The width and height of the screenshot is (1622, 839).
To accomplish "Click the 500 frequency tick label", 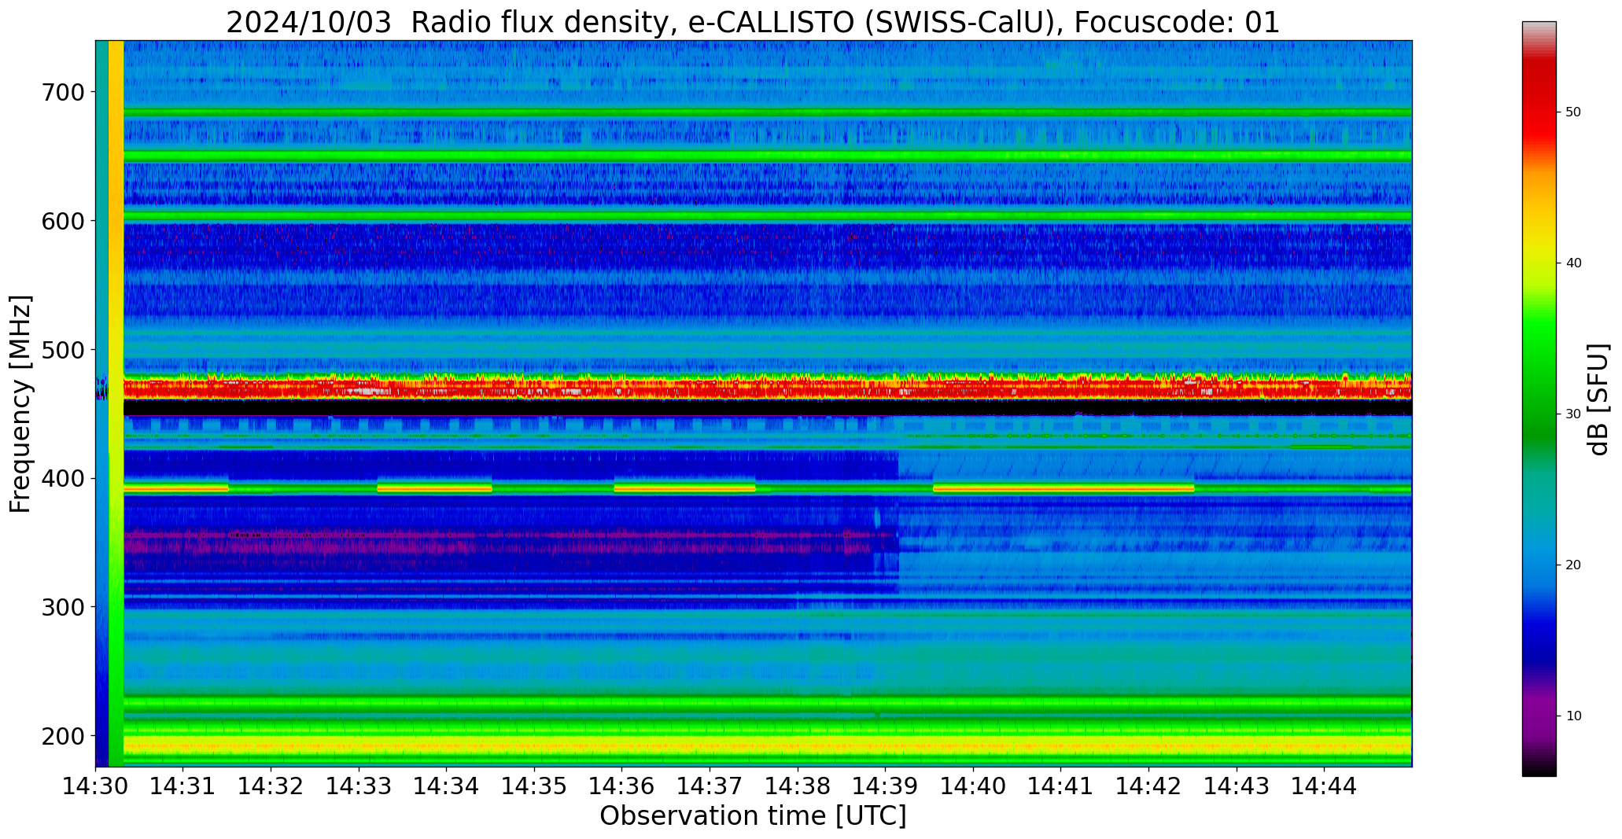I will 61,350.
